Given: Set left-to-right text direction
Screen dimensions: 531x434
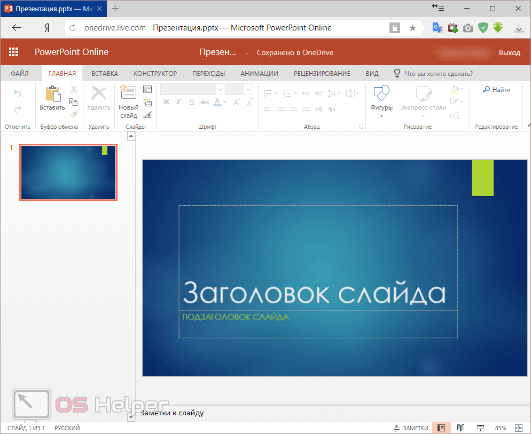Looking at the screenshot, I should [x=319, y=109].
